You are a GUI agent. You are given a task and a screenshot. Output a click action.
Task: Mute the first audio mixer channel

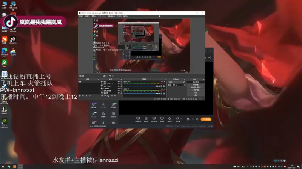pos(160,86)
